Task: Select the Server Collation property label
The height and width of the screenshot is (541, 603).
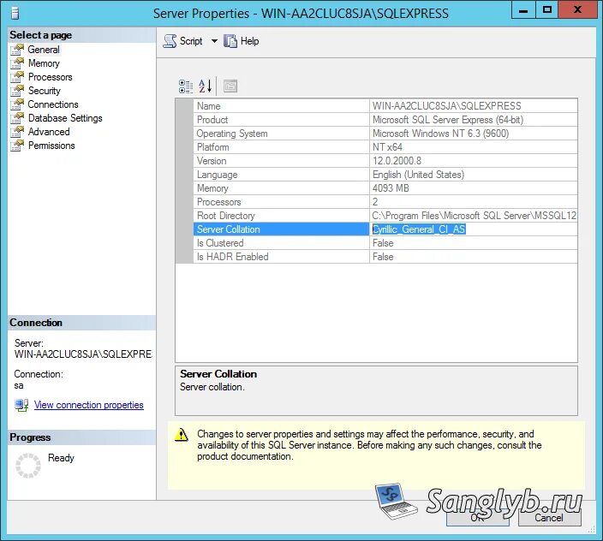Action: 229,229
